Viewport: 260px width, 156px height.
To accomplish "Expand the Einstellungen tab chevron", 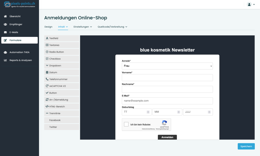I will 91,27.
